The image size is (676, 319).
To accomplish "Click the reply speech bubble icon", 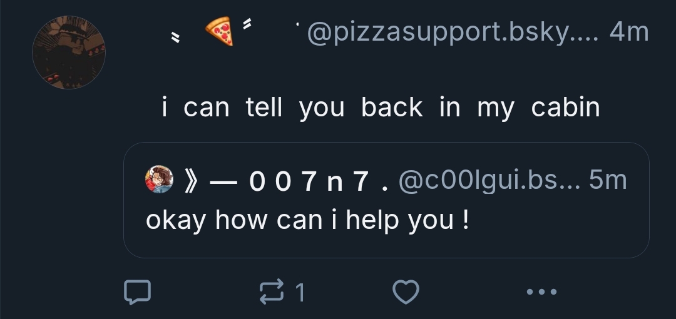I will pos(137,291).
